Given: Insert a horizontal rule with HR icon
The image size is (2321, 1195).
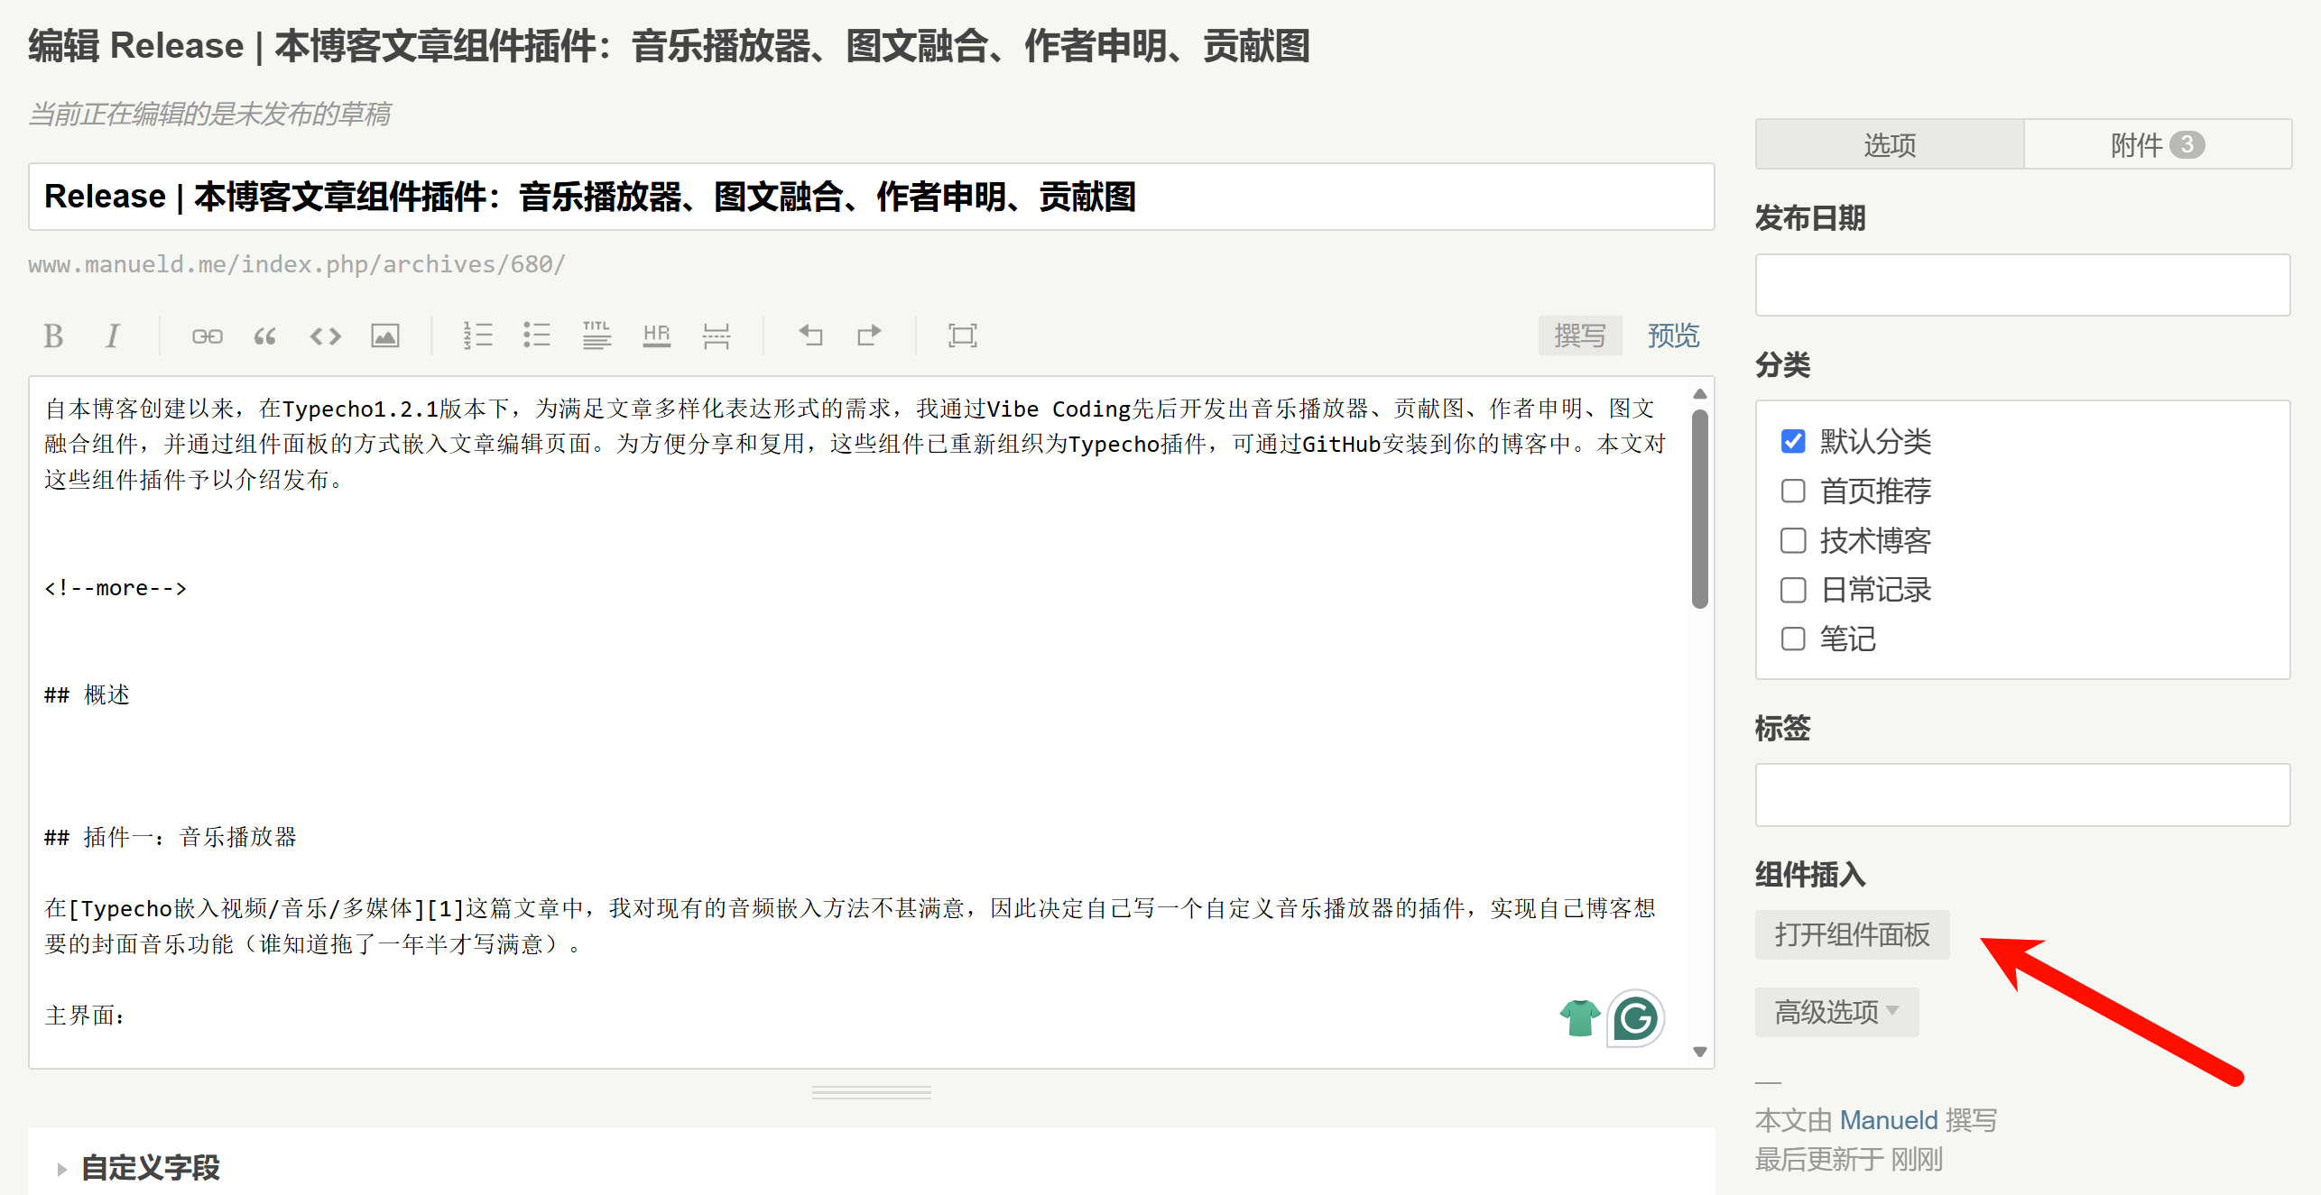Looking at the screenshot, I should coord(656,336).
